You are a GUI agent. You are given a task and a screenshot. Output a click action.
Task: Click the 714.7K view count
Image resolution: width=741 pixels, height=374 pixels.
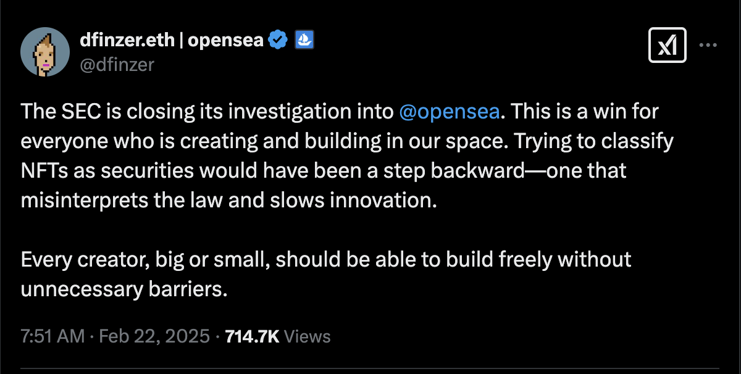click(253, 336)
